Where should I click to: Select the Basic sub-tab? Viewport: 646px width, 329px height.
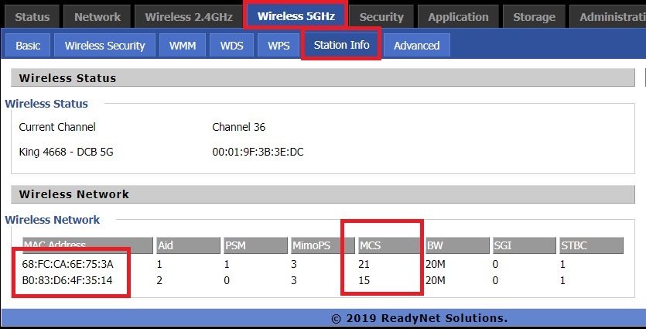pos(28,46)
